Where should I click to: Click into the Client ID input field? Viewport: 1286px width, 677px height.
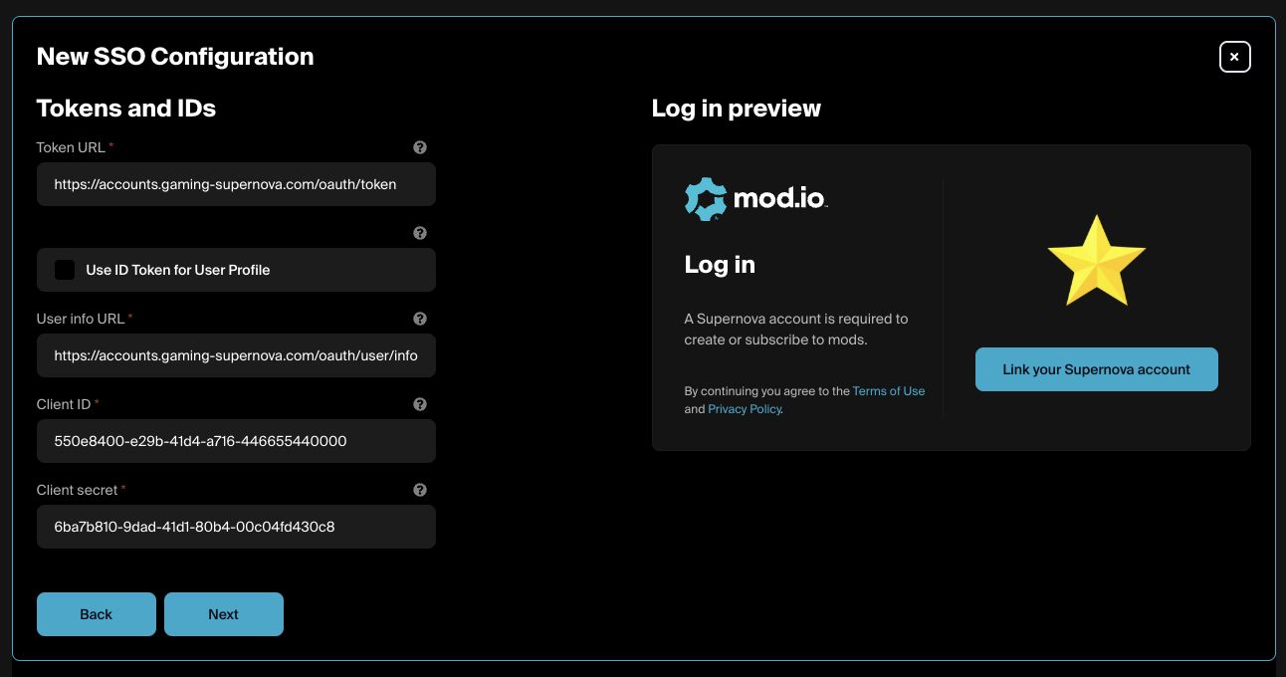pyautogui.click(x=236, y=441)
